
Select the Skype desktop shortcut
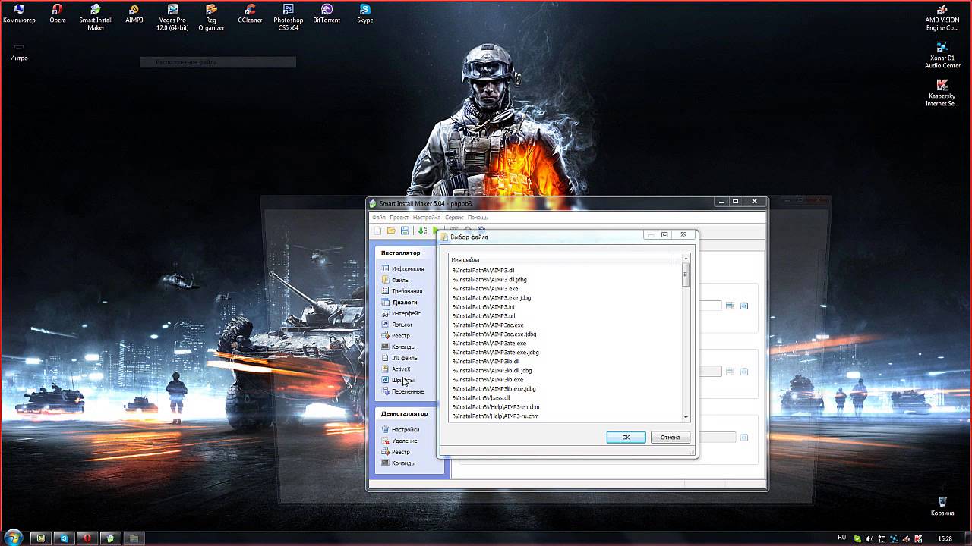(x=365, y=13)
